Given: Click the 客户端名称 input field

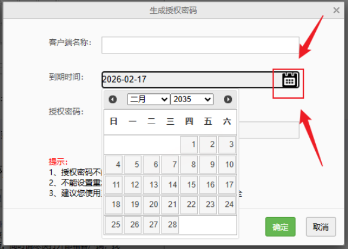Looking at the screenshot, I should coord(200,45).
